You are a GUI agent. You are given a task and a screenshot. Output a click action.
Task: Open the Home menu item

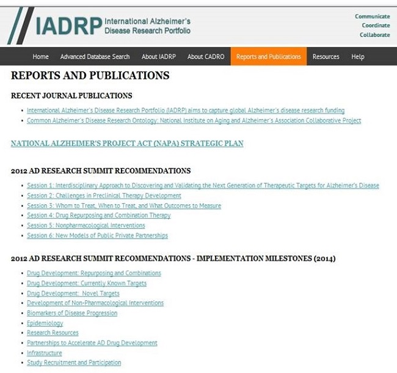(40, 57)
